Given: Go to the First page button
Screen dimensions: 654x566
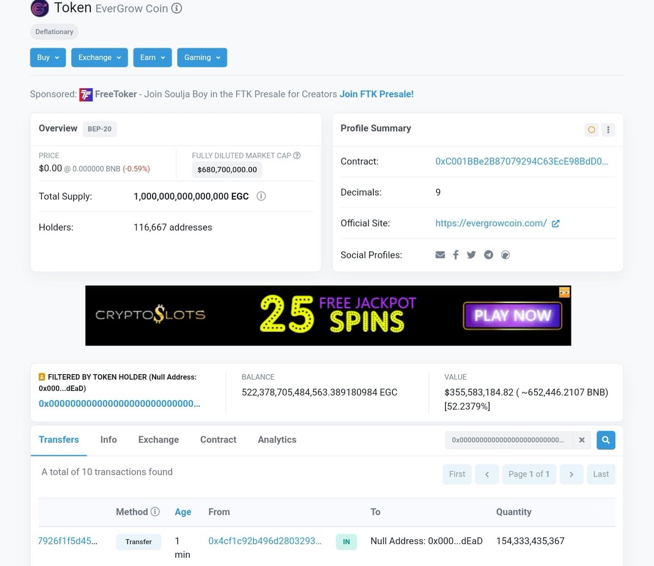Looking at the screenshot, I should click(x=457, y=474).
